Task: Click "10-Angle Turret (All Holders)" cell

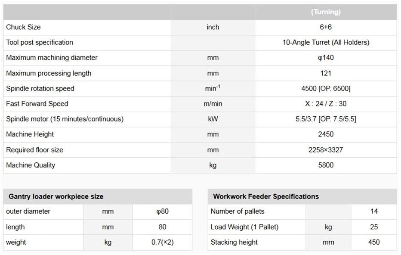Action: 326,42
